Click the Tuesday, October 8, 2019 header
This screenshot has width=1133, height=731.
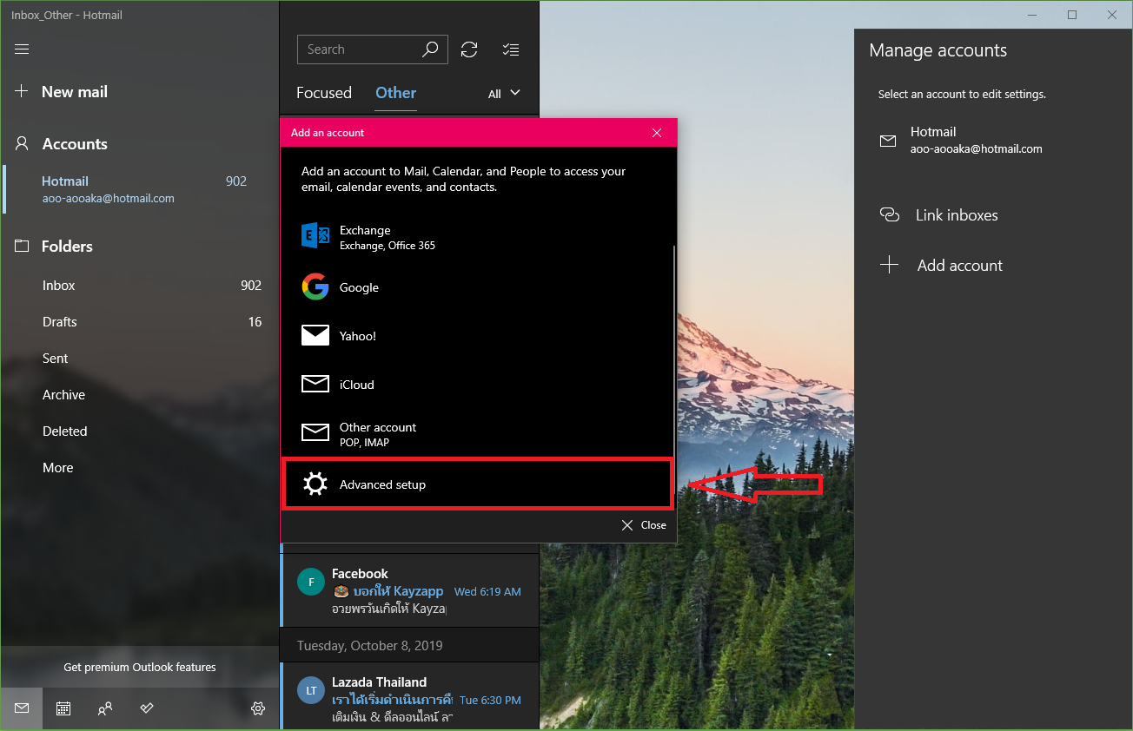409,646
